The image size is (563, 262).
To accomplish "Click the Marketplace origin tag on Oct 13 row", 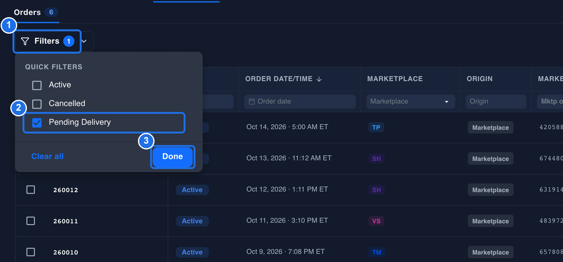I will [490, 158].
